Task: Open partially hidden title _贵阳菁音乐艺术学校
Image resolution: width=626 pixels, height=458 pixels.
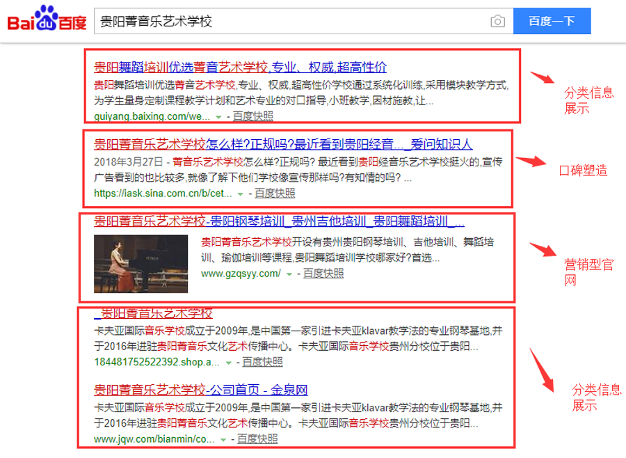Action: (153, 314)
